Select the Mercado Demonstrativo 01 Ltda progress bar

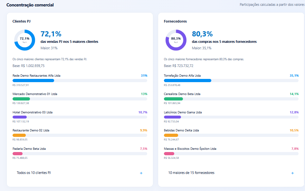click(x=80, y=99)
